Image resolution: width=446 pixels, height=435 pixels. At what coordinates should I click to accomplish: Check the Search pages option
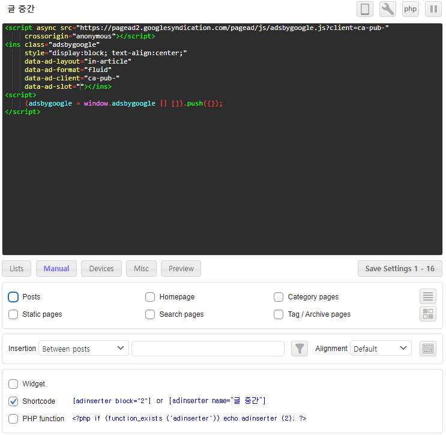150,314
